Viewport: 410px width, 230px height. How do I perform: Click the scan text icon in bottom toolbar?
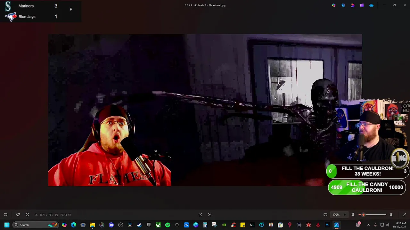click(210, 215)
